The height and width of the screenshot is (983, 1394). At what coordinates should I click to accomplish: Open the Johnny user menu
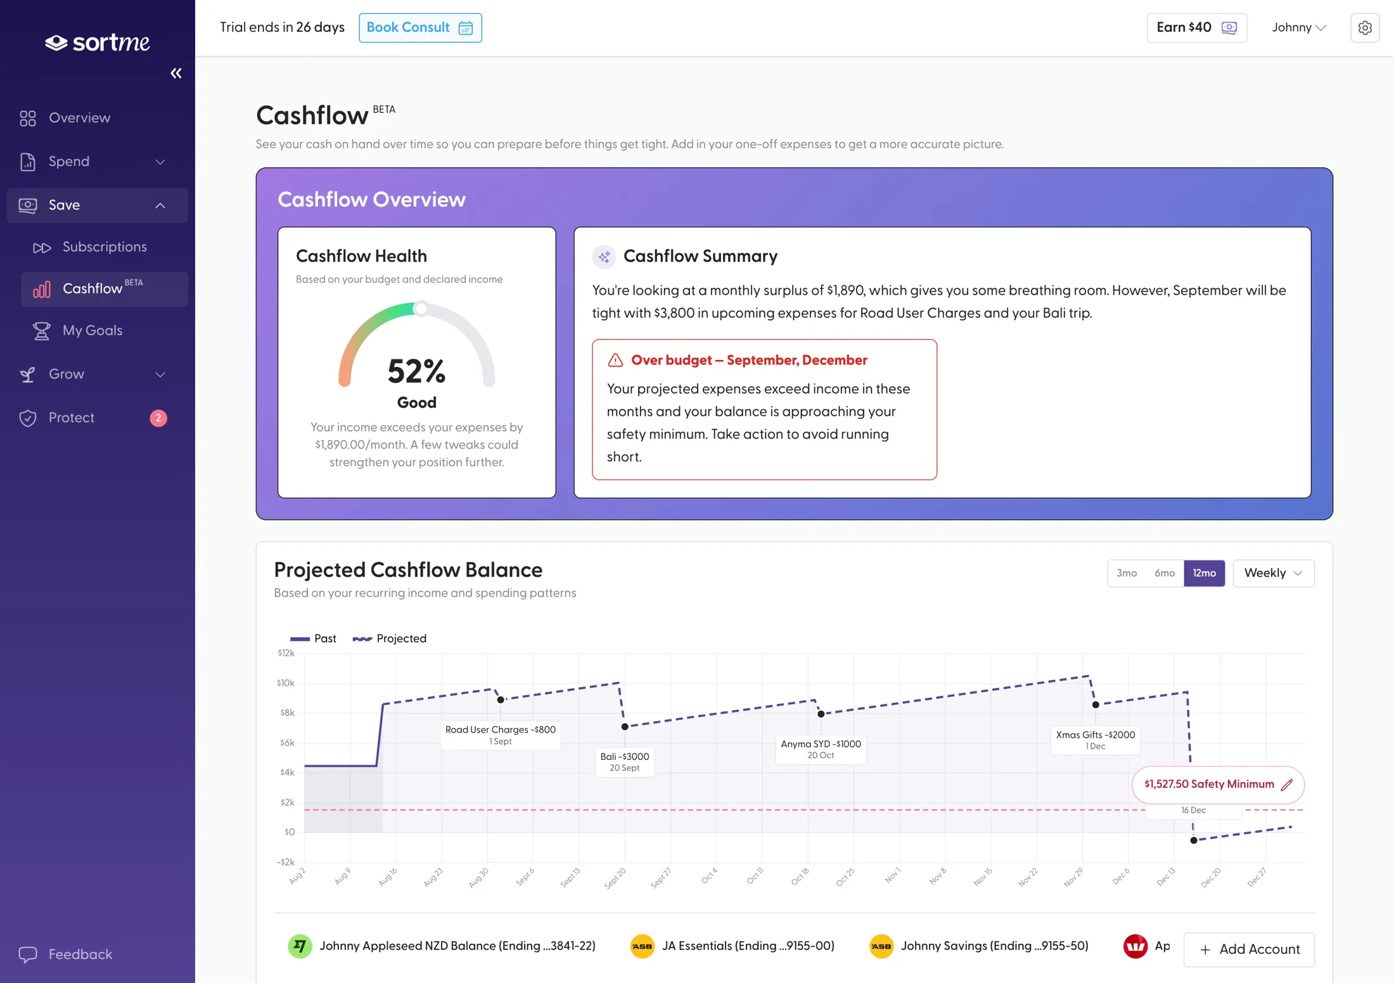(x=1298, y=28)
